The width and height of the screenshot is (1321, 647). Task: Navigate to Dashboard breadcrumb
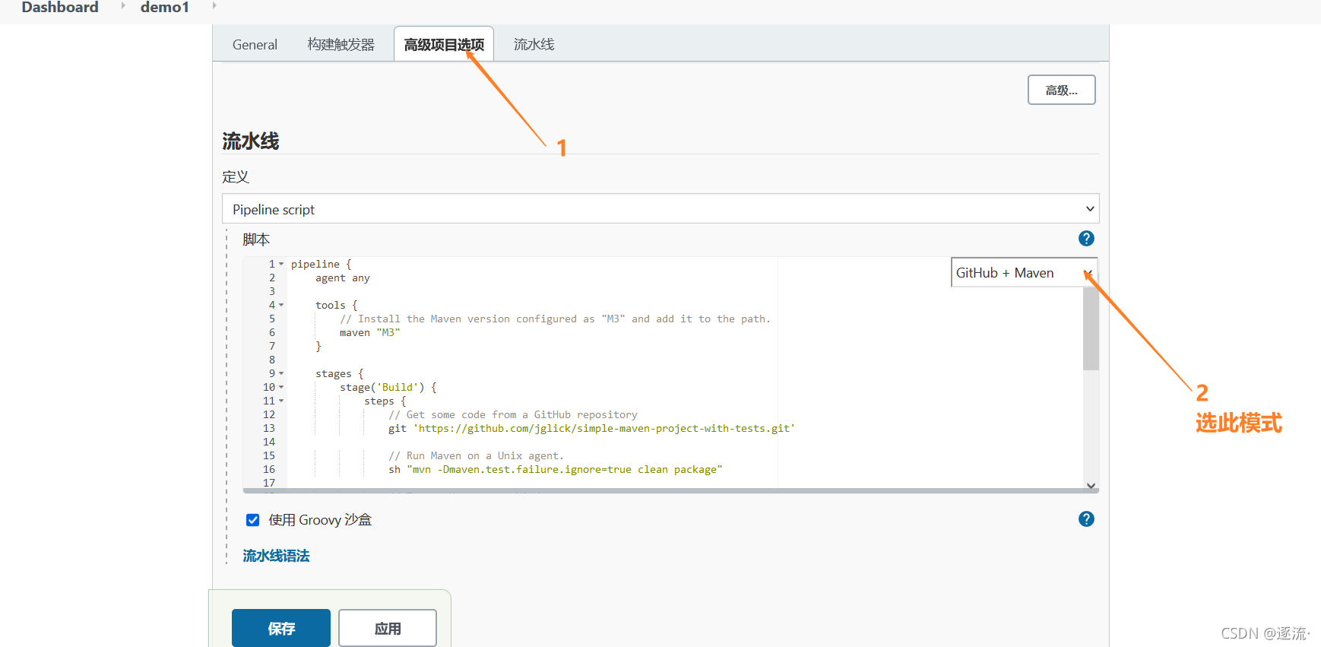coord(60,8)
